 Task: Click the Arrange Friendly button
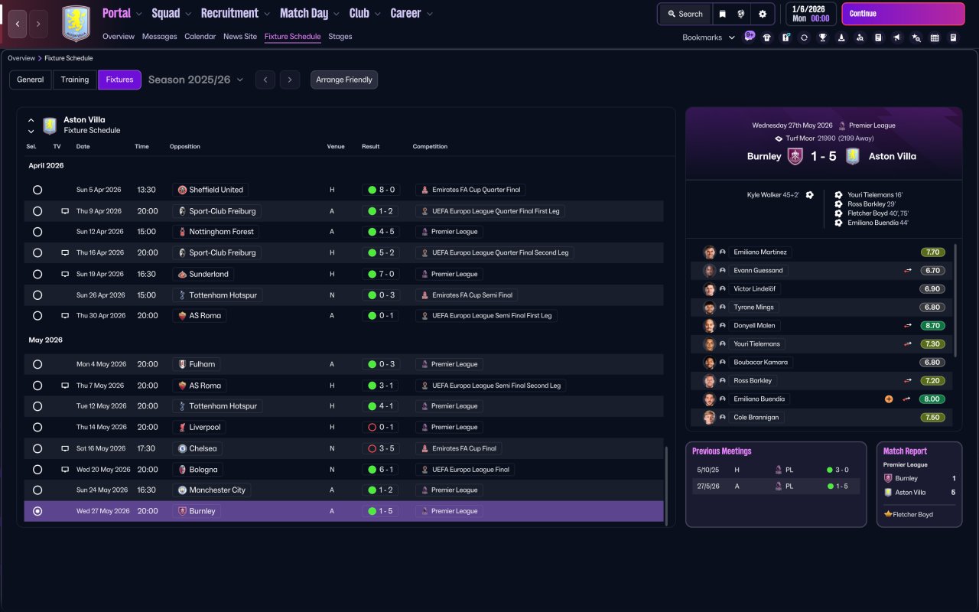(x=344, y=80)
